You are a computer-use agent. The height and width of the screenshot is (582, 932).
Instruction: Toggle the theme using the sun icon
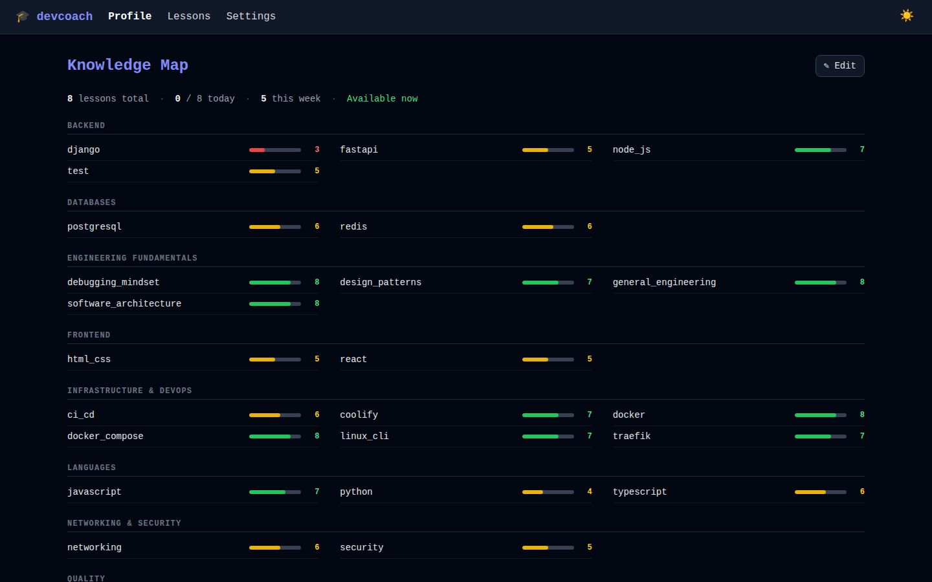(907, 15)
